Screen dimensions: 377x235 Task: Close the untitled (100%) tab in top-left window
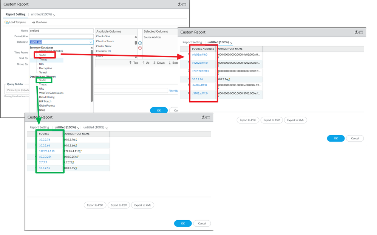coord(54,15)
